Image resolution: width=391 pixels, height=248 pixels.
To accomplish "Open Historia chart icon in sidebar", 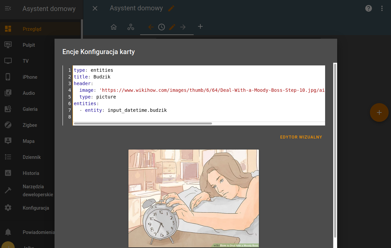I will pyautogui.click(x=8, y=173).
